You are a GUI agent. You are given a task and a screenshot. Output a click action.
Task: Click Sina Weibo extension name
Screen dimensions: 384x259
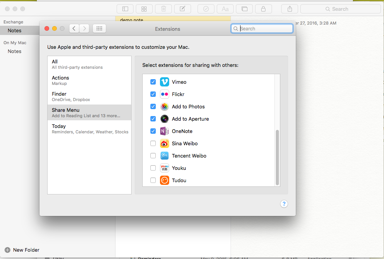(x=185, y=143)
